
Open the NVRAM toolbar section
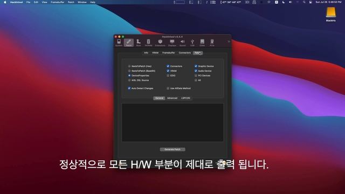[x=149, y=43]
